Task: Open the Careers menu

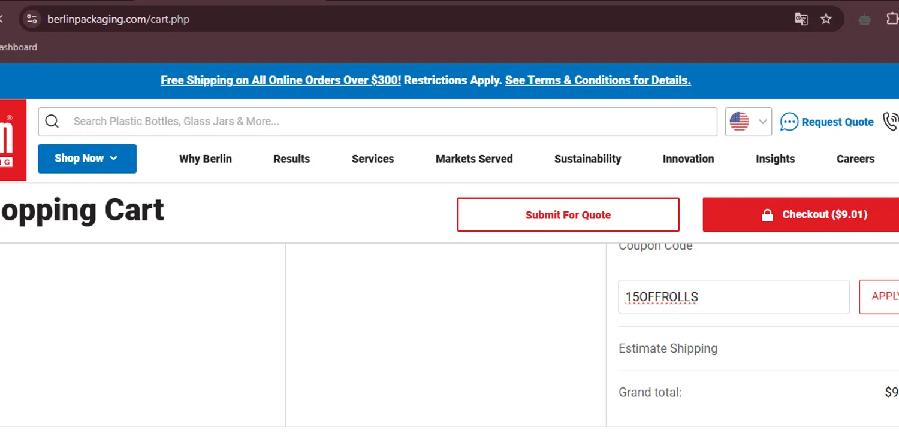Action: [855, 159]
